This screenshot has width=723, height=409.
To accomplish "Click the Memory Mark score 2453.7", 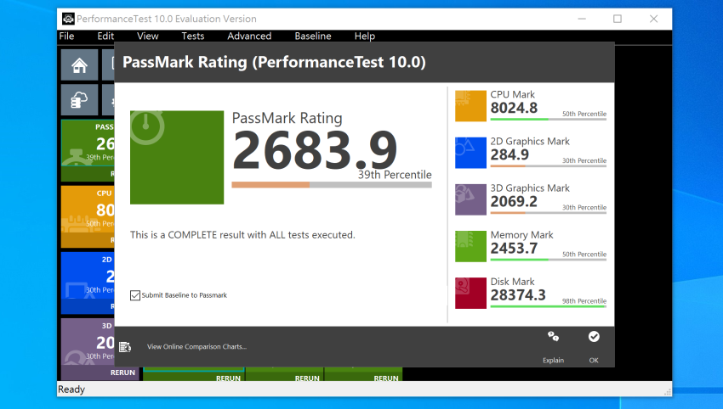I will 514,249.
